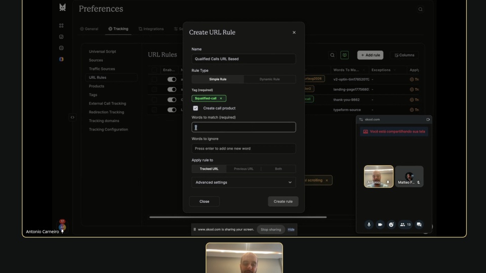Click the multicolor circle icon in the sidebar
486x273 pixels.
pos(61,59)
